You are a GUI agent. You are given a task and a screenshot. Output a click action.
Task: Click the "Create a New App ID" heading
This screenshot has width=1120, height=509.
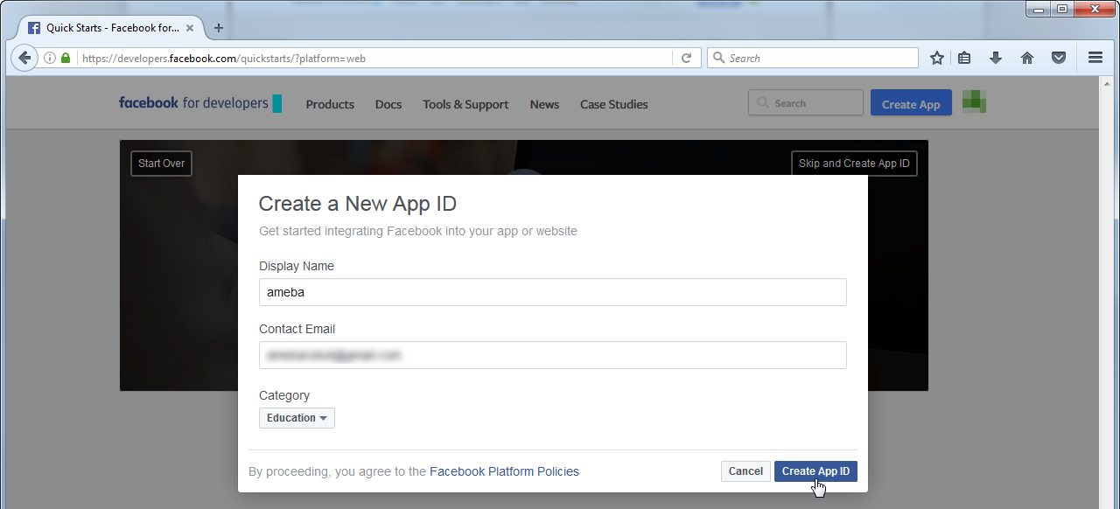coord(358,204)
